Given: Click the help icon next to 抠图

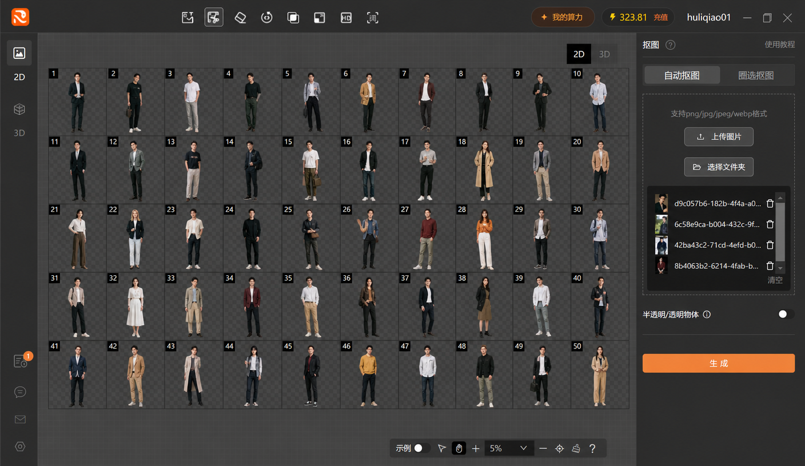Looking at the screenshot, I should [x=671, y=45].
